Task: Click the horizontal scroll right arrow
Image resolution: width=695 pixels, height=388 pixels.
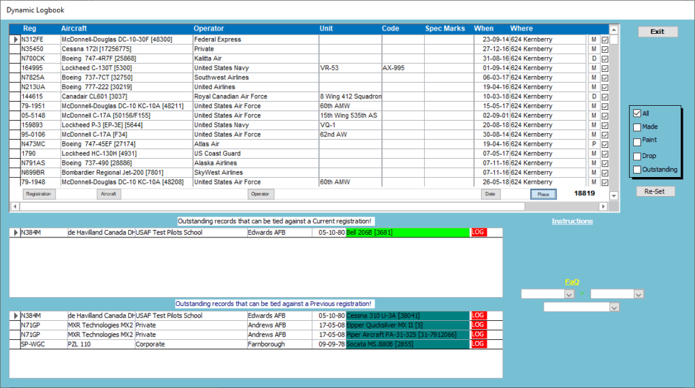Action: [603, 206]
